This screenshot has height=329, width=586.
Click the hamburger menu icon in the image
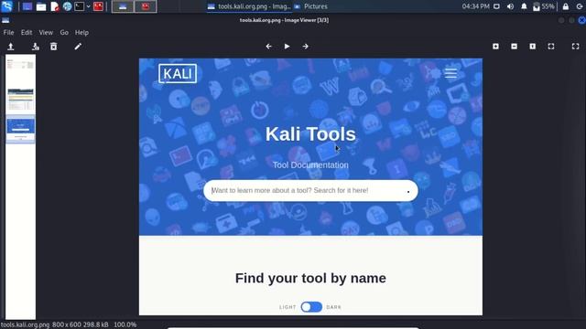tap(450, 73)
